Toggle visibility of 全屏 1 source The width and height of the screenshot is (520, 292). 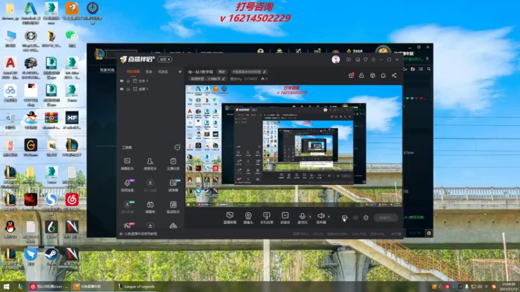122,89
